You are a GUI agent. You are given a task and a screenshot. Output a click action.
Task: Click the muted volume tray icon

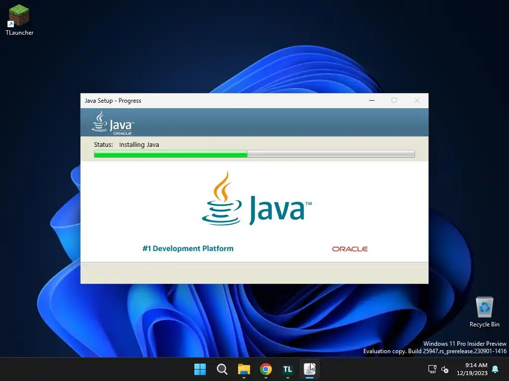(445, 369)
